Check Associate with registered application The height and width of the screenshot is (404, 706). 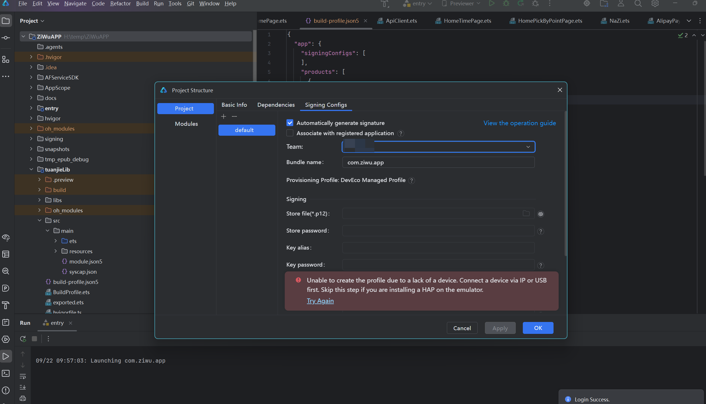290,133
